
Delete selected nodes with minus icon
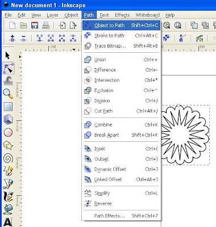pos(23,38)
